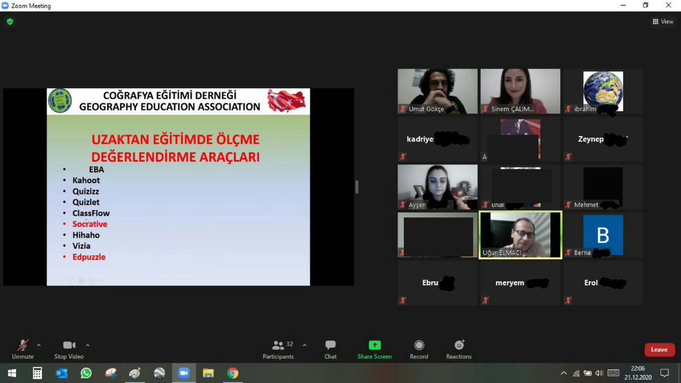Select the Zeynep participant tile
The width and height of the screenshot is (681, 383).
pyautogui.click(x=603, y=139)
